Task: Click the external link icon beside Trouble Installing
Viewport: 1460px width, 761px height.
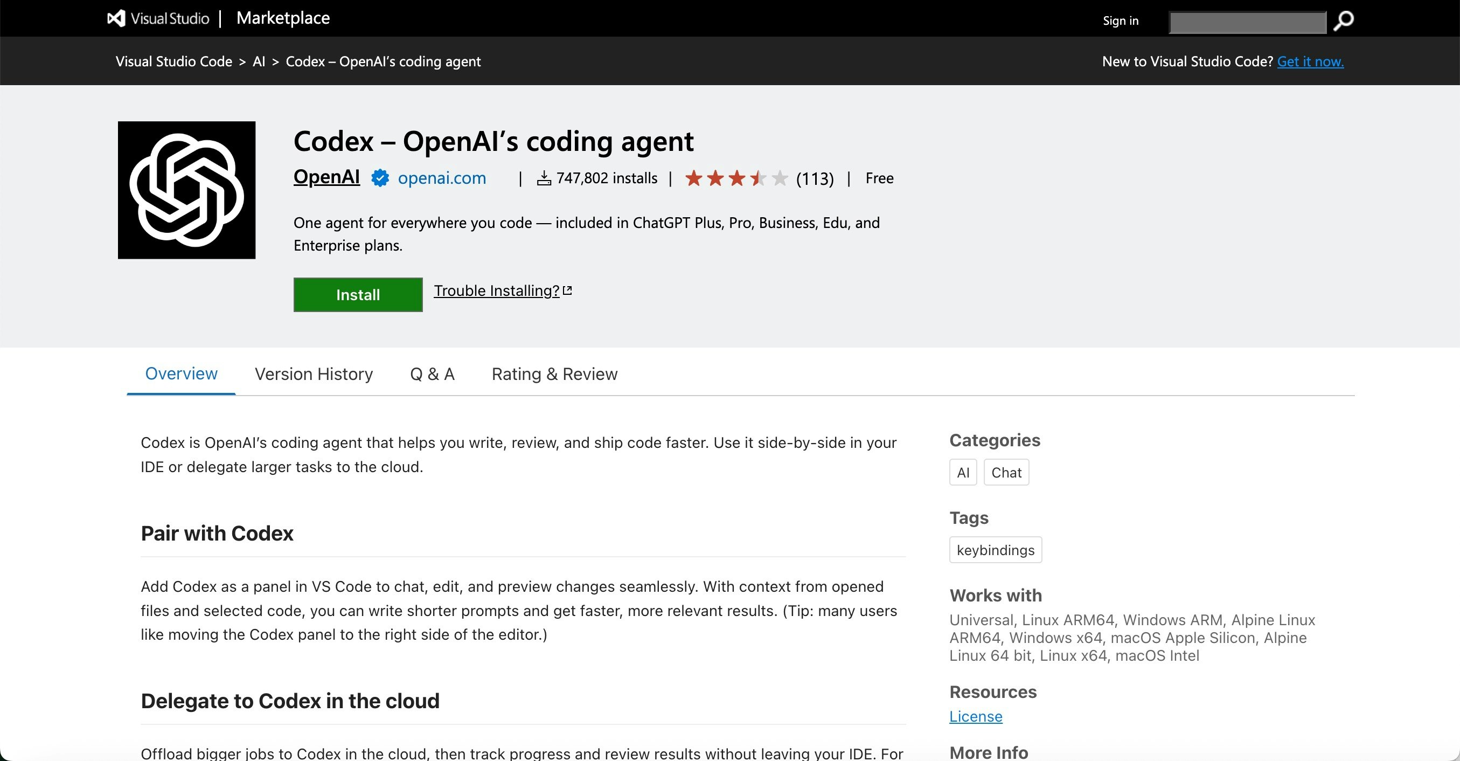Action: 567,290
